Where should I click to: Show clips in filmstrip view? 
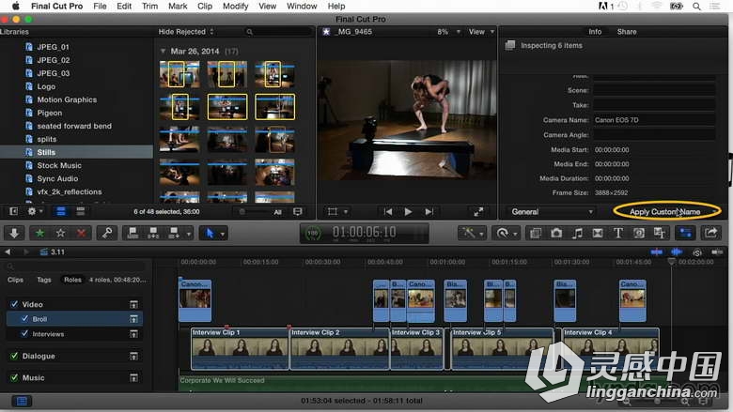61,211
